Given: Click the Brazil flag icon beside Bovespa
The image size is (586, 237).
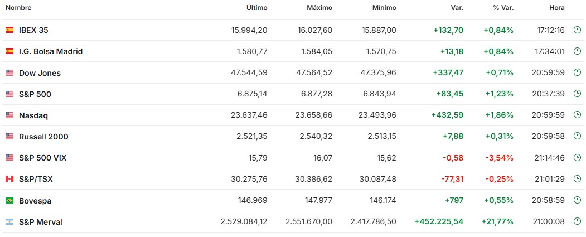Looking at the screenshot, I should pos(9,200).
